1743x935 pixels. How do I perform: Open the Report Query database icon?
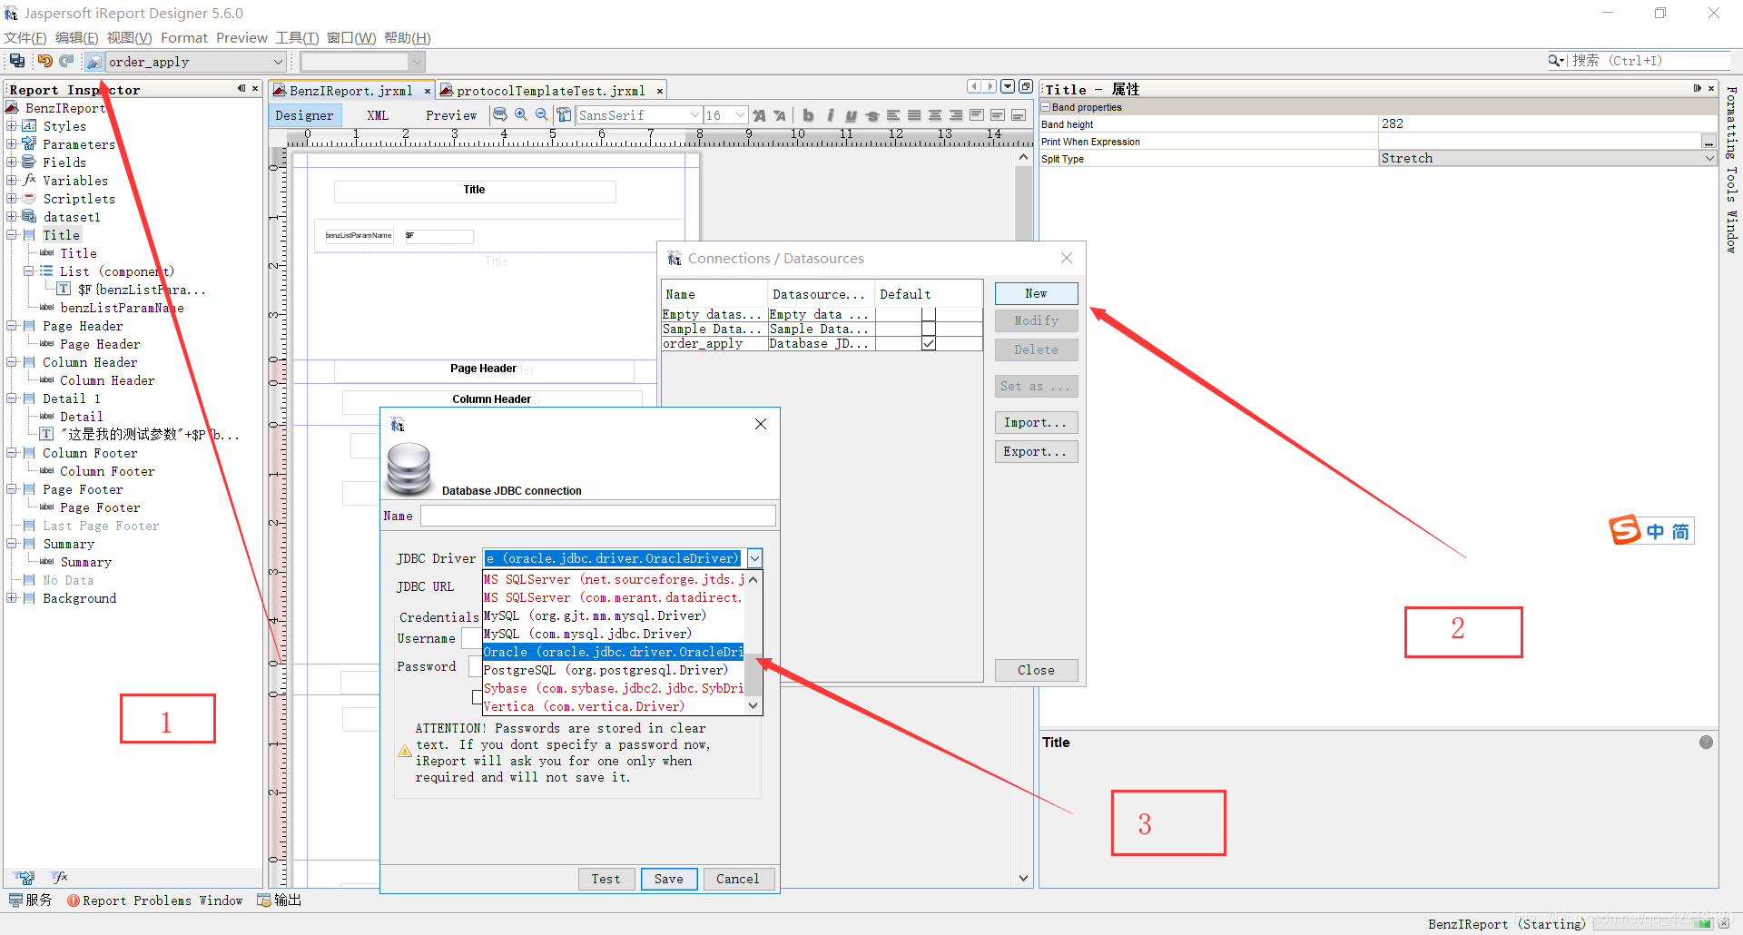[500, 115]
